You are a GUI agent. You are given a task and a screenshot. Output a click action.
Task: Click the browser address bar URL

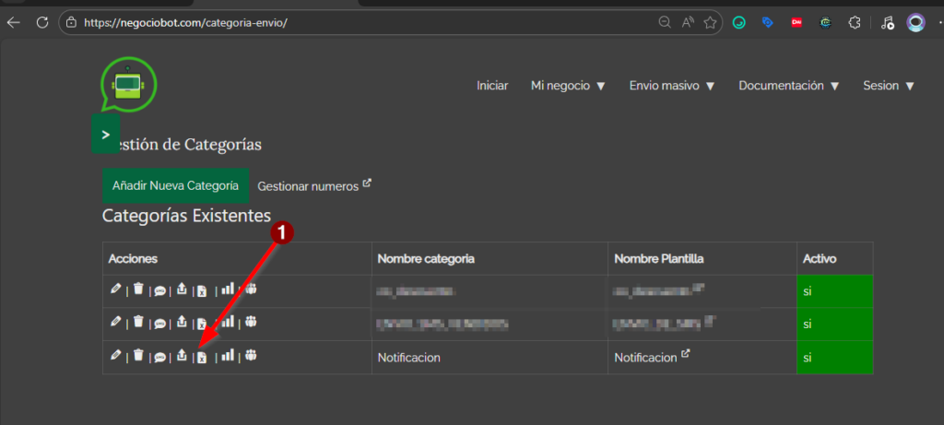point(184,22)
